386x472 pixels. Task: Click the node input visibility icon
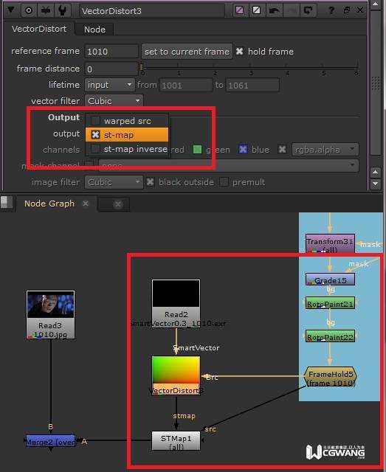point(46,11)
